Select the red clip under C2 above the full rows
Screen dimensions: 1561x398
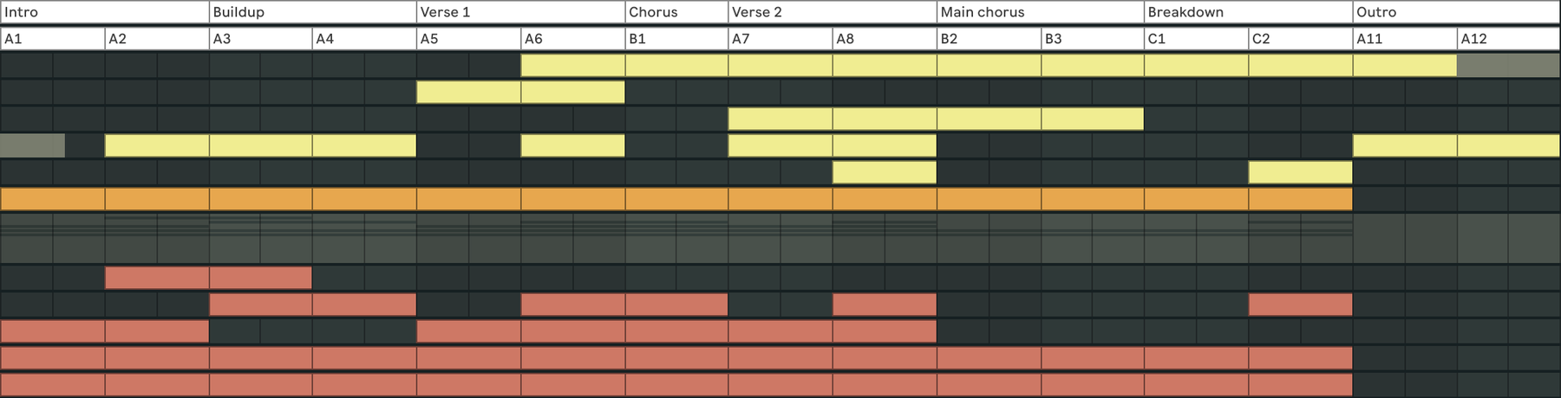pyautogui.click(x=1300, y=305)
